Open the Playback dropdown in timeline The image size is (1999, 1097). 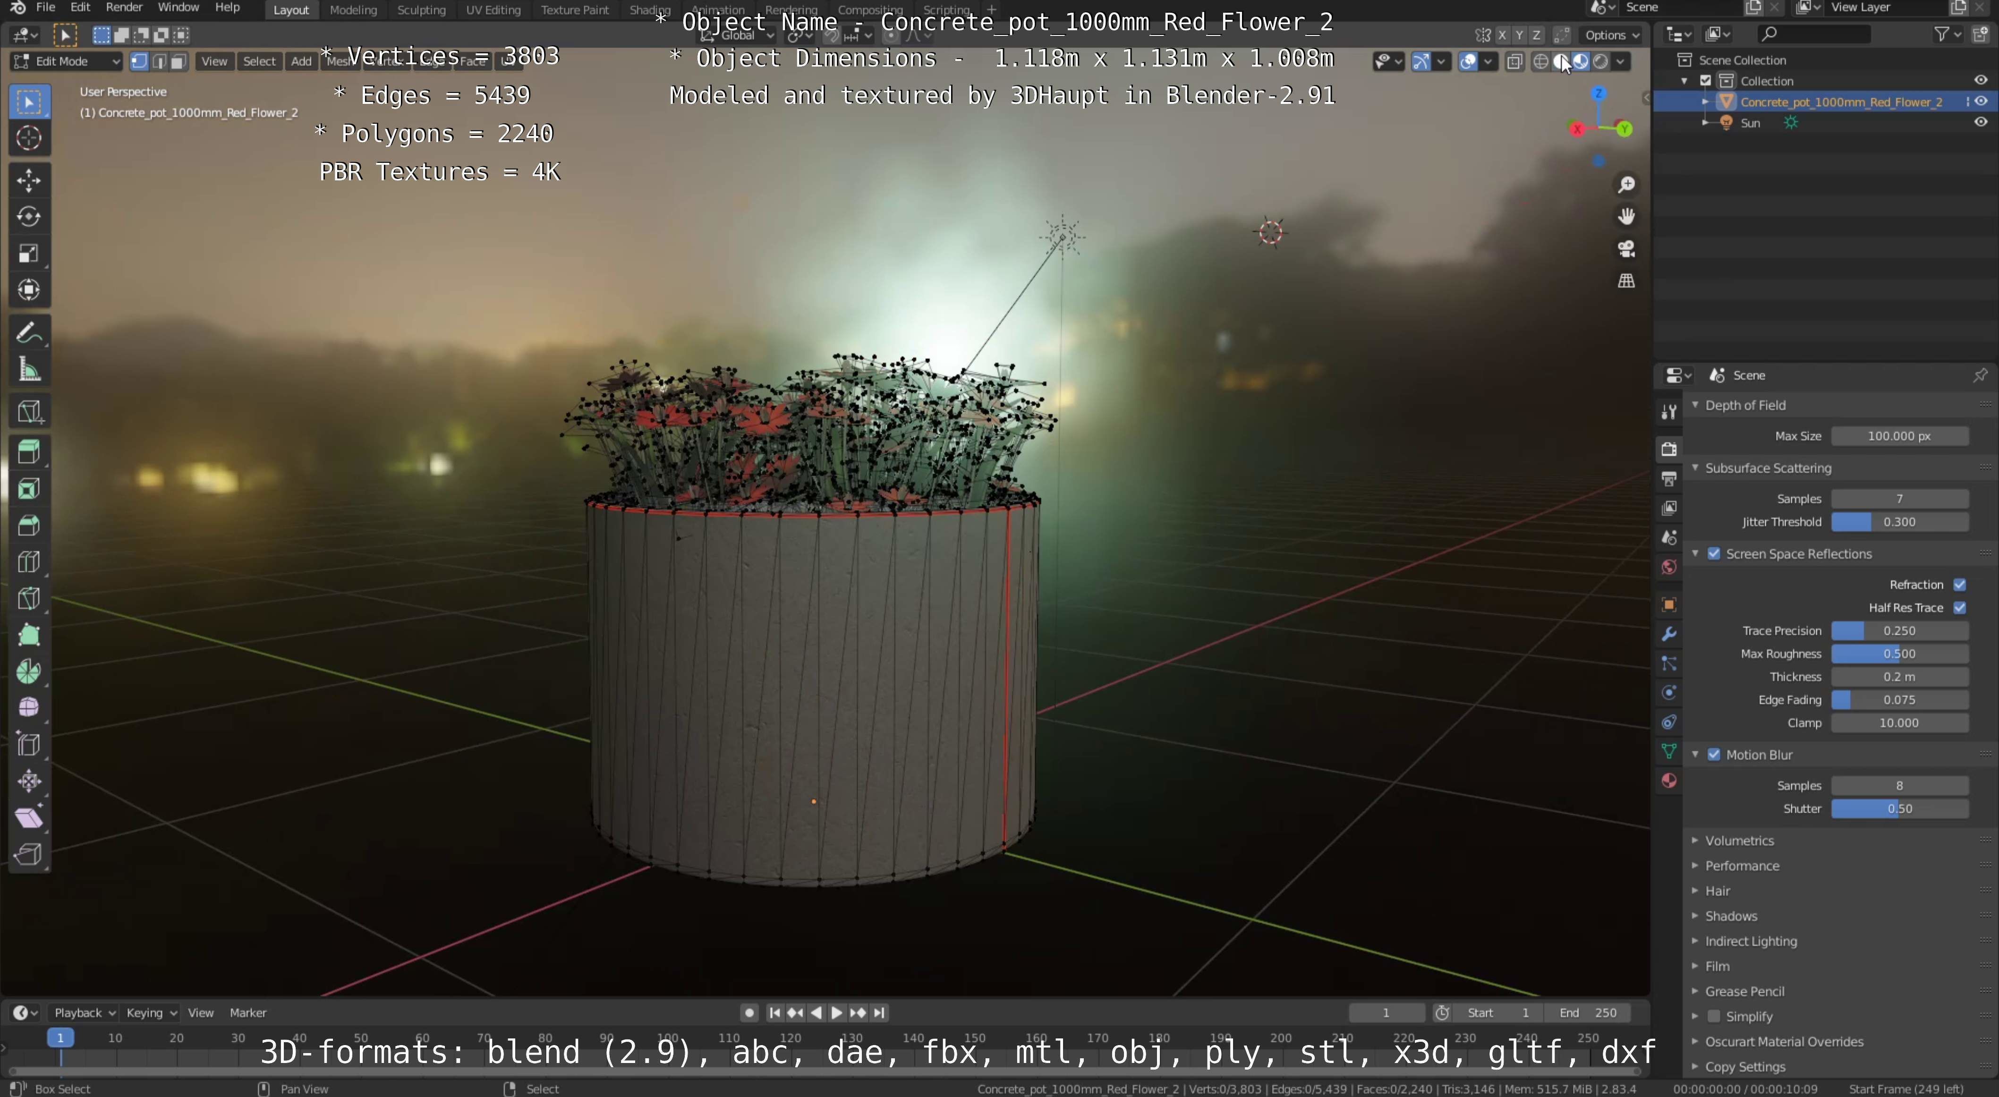(x=84, y=1012)
